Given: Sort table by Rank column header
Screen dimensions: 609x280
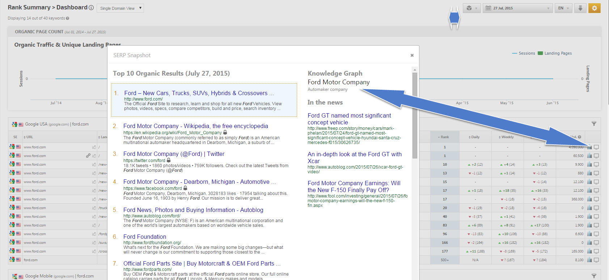Looking at the screenshot, I should (x=444, y=137).
